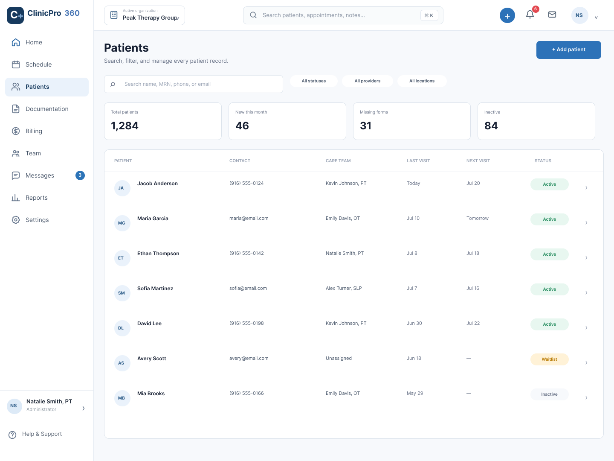Click the Add patient button
Viewport: 614px width, 461px height.
click(569, 50)
